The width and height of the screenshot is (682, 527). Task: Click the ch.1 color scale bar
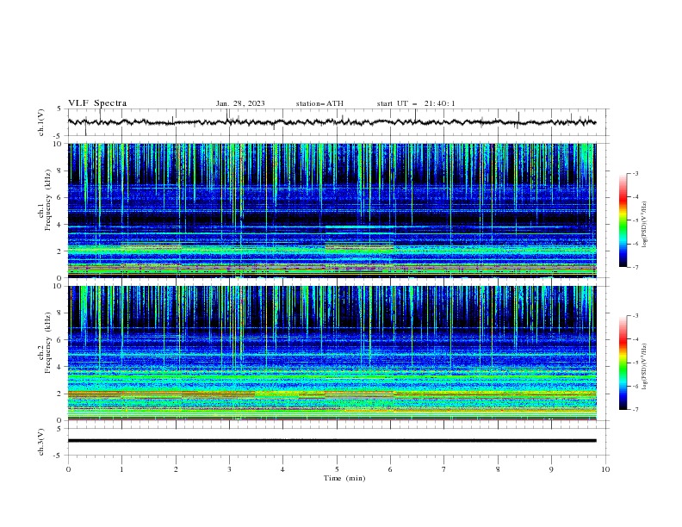point(623,220)
